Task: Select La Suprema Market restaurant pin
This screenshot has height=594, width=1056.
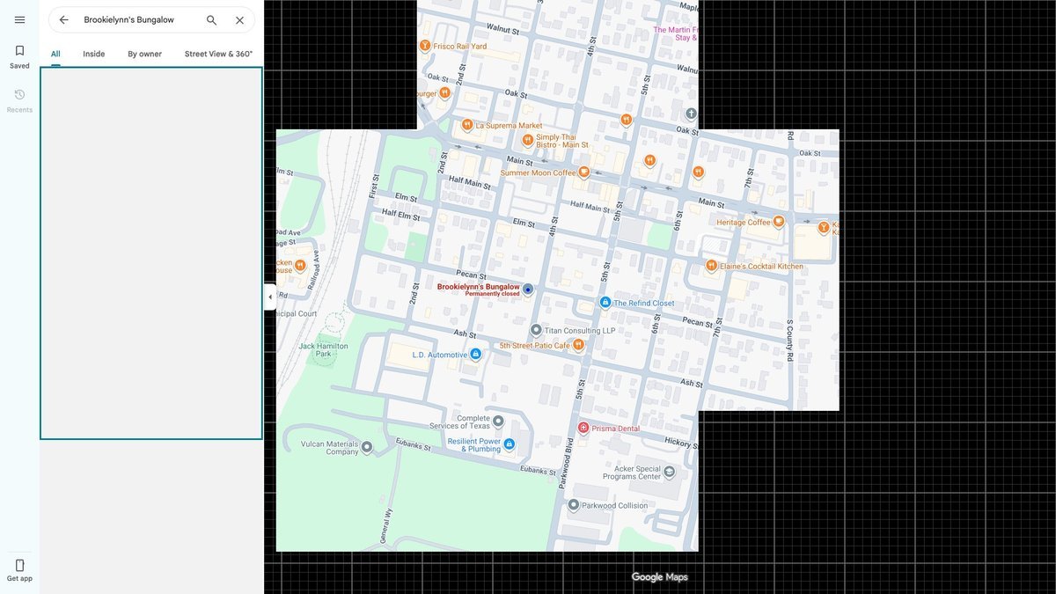Action: (x=467, y=125)
